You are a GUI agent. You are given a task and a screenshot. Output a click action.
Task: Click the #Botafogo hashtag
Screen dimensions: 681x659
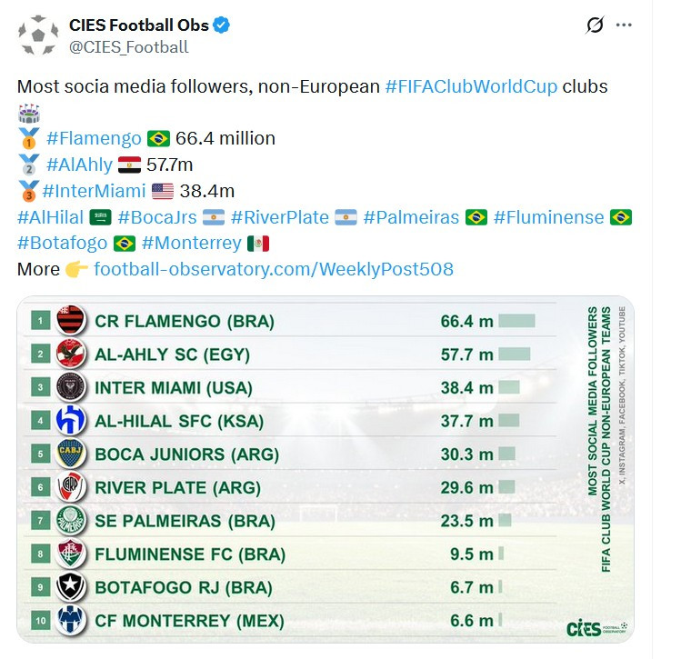pos(63,243)
